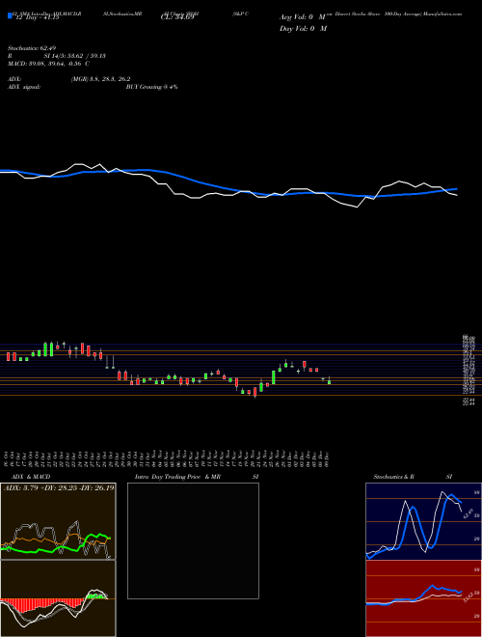Select the 'MACD: 39.08, 39.64, -0.56' line
Screen dimensions: 482x637
(46, 64)
